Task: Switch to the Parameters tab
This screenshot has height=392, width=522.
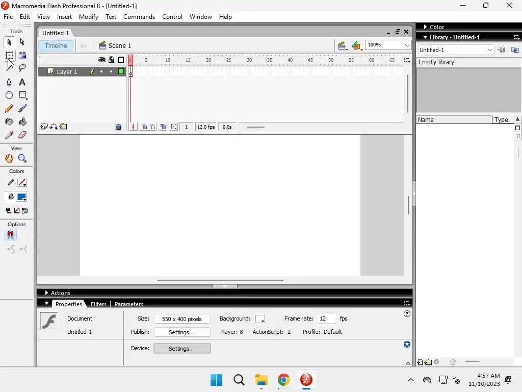Action: pos(129,304)
